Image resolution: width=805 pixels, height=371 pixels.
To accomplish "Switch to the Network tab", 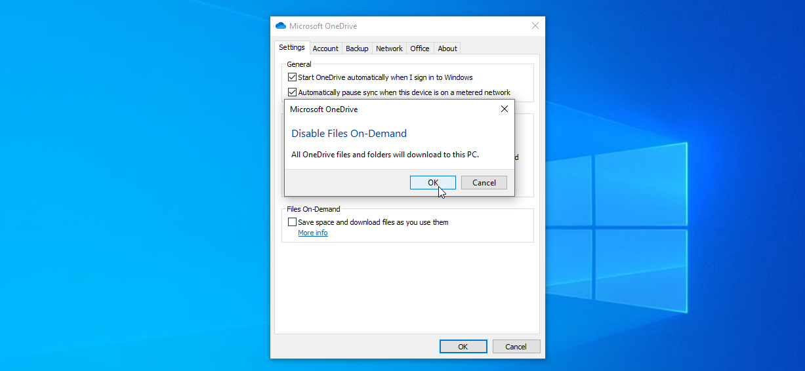I will point(389,49).
